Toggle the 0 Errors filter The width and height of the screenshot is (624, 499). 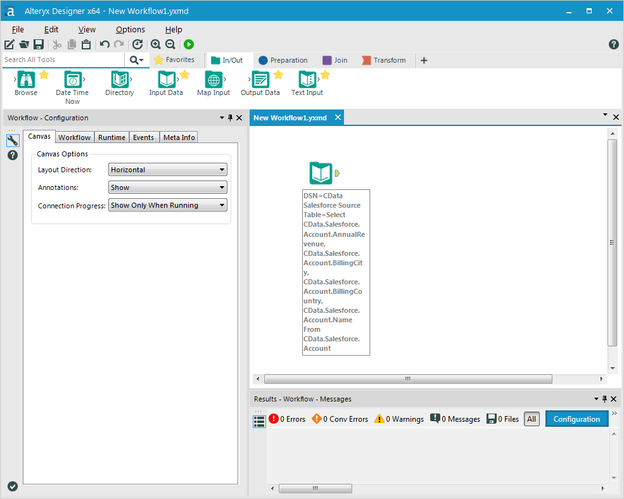(287, 419)
